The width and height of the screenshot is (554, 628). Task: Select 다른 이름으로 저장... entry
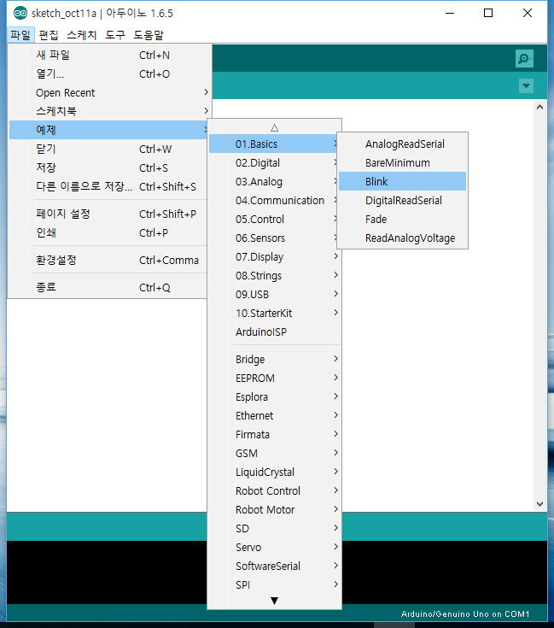pos(108,186)
